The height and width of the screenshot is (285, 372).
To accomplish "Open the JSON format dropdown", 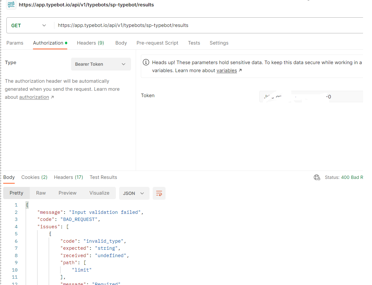I will [x=134, y=193].
